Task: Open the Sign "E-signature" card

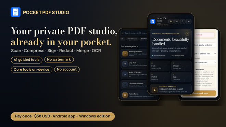Action: (181, 77)
